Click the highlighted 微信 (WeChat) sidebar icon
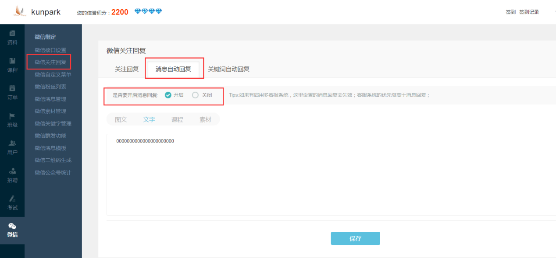556x258 pixels. [x=12, y=230]
